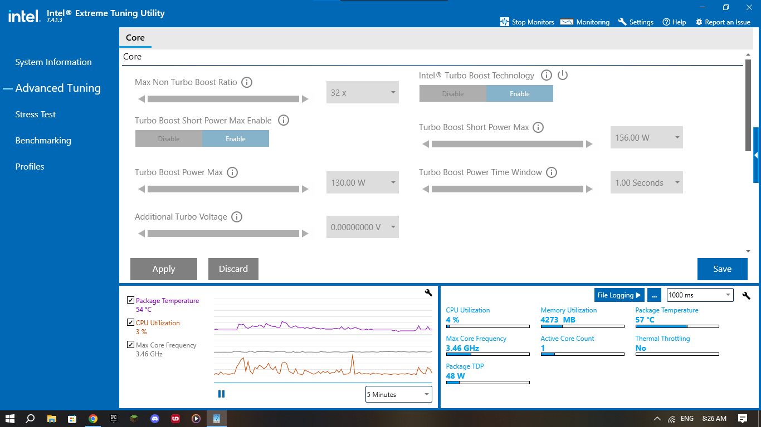Open the 156.00 W dropdown
Screen dimensions: 761x427
point(647,138)
